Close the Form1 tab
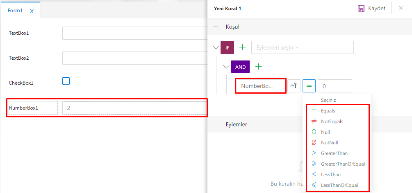412x193 pixels. (x=32, y=11)
